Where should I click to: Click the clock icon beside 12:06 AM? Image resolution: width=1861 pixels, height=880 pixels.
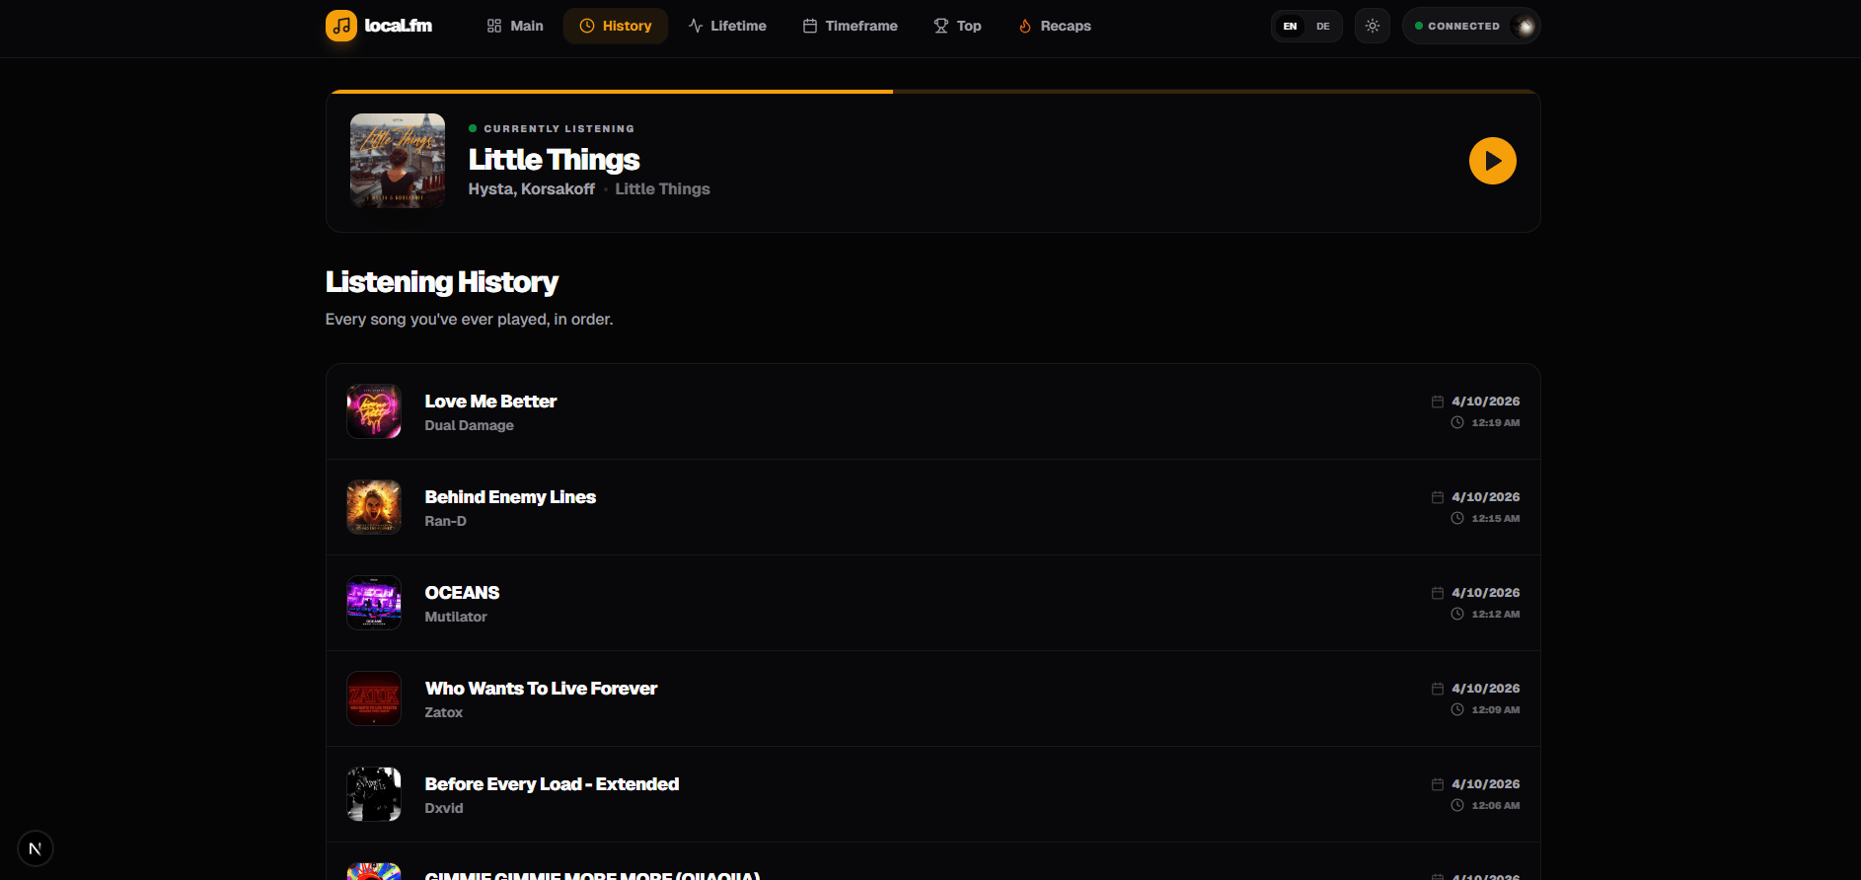point(1457,805)
